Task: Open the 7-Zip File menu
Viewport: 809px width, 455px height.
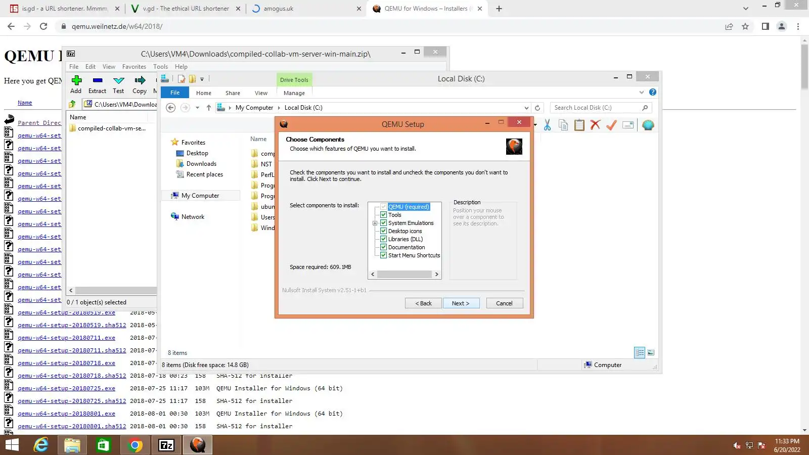Action: 74,67
